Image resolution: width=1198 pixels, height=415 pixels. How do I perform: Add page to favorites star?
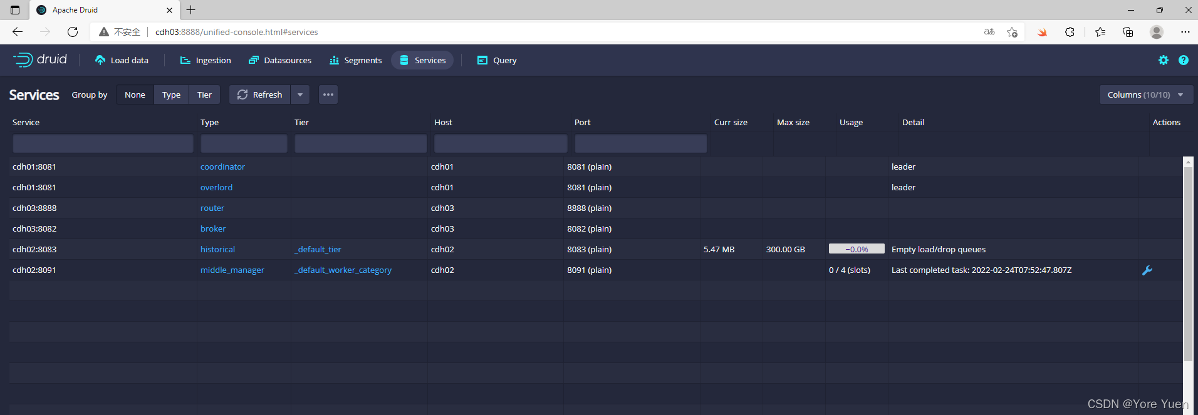1012,32
